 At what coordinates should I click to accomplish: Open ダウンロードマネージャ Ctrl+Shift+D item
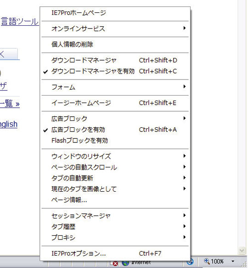tap(115, 60)
